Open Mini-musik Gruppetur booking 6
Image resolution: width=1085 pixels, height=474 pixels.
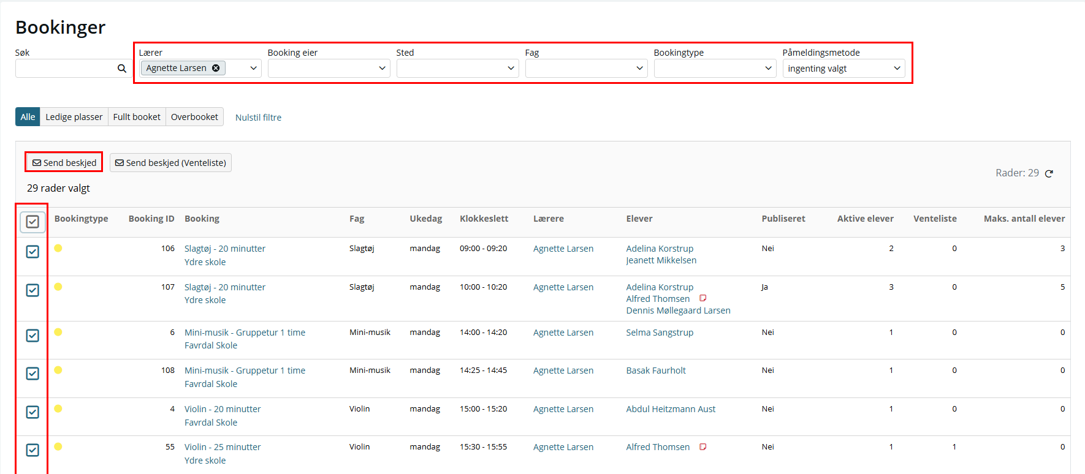click(245, 333)
